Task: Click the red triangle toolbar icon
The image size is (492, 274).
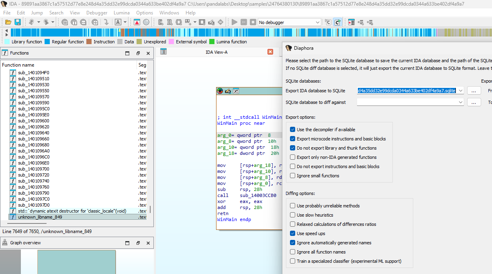Action: (137, 22)
